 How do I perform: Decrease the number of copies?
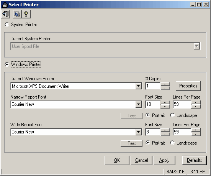(165, 88)
